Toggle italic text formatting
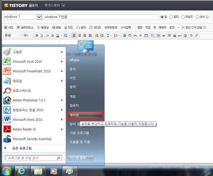Image resolution: width=213 pixels, height=176 pixels. pyautogui.click(x=47, y=36)
